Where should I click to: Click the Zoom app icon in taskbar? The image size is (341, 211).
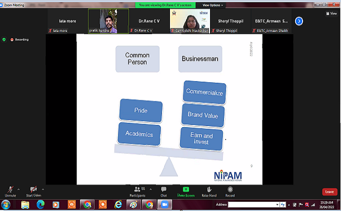coord(165,205)
